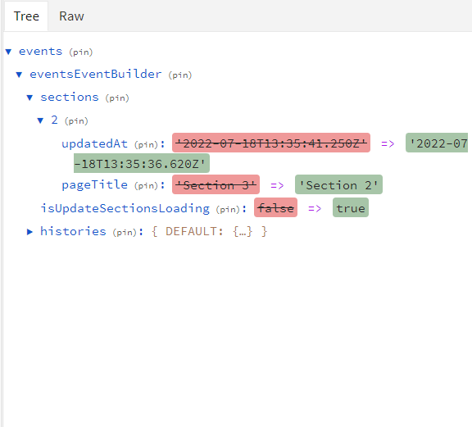Click the histories label
Image resolution: width=472 pixels, height=427 pixels.
click(x=73, y=231)
